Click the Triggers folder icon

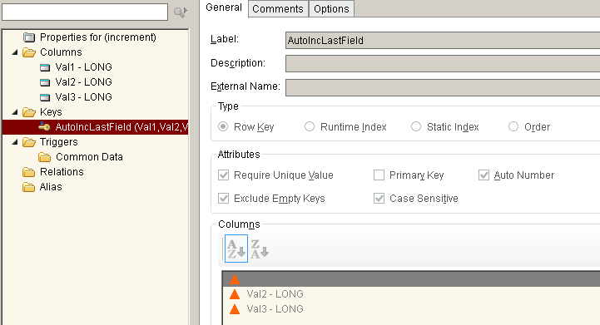click(28, 142)
